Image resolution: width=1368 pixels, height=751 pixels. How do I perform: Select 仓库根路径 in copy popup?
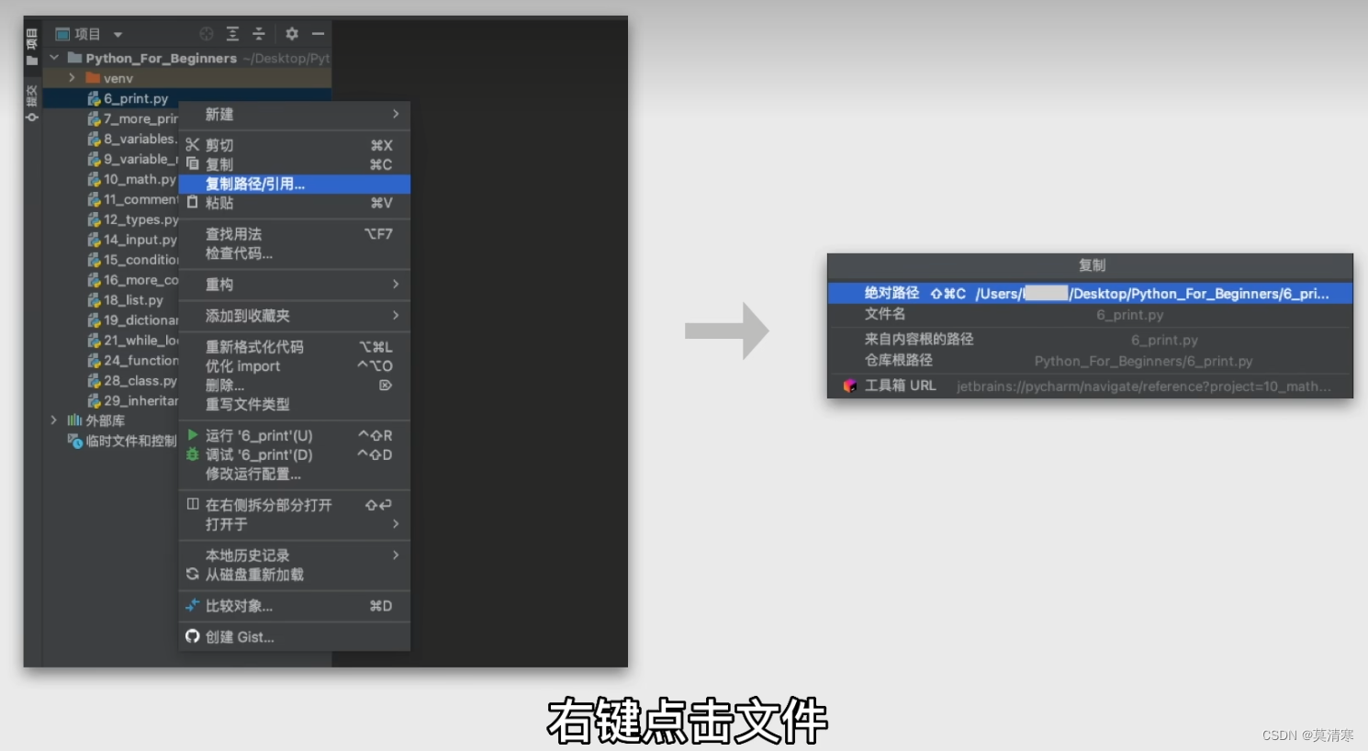[x=1090, y=361]
